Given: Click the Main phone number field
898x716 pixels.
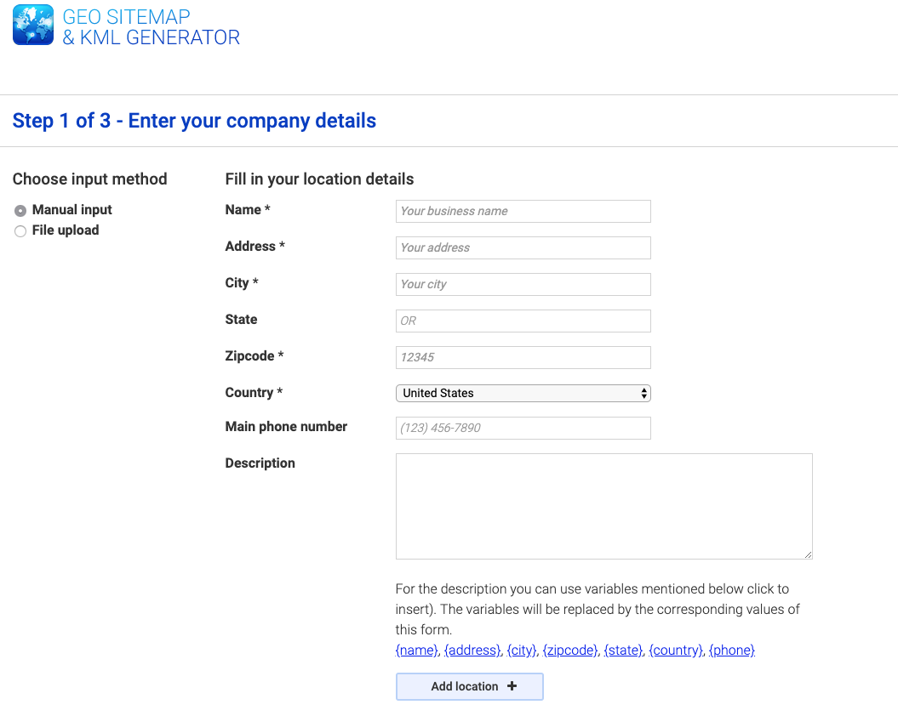Looking at the screenshot, I should (x=523, y=428).
